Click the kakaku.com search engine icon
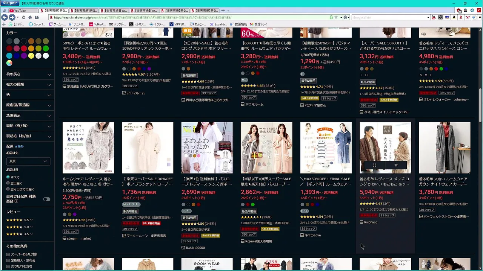 click(447, 17)
